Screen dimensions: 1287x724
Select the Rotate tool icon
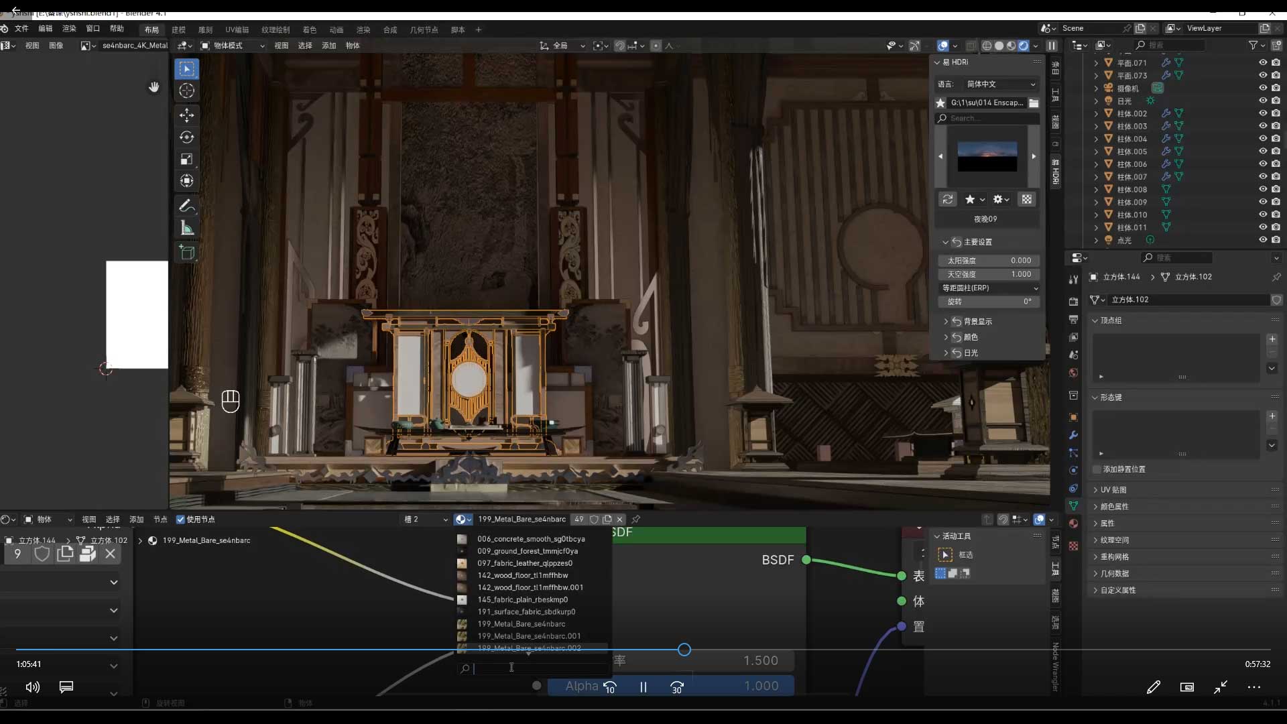(x=186, y=137)
